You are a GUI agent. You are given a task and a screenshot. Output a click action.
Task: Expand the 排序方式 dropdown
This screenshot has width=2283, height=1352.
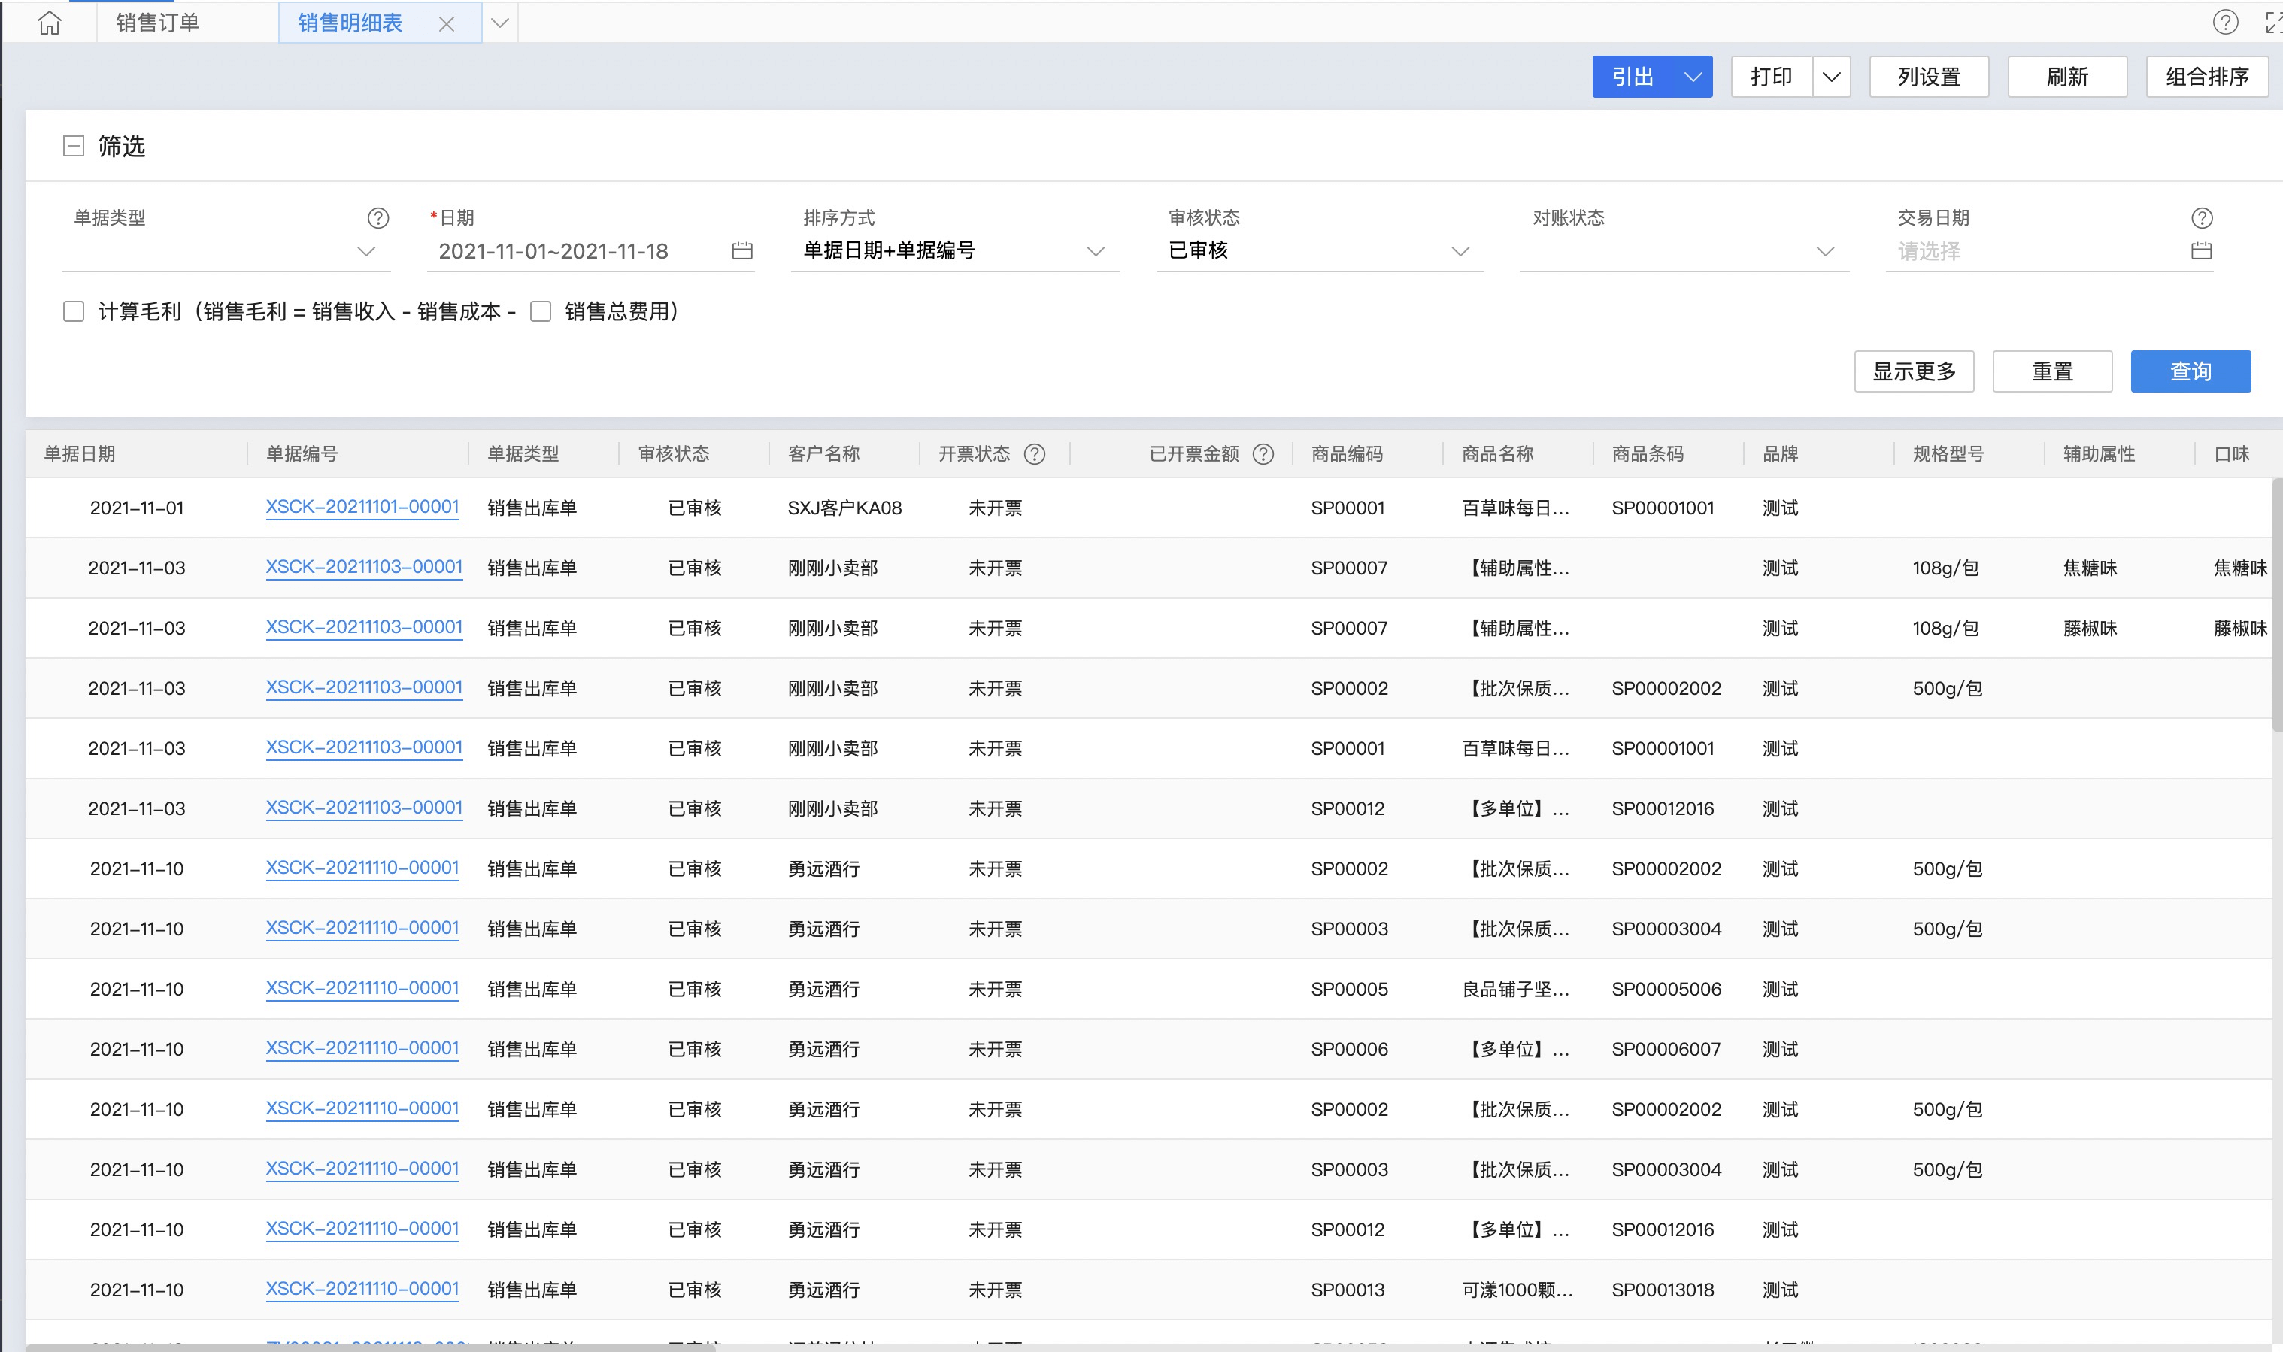pyautogui.click(x=1096, y=251)
